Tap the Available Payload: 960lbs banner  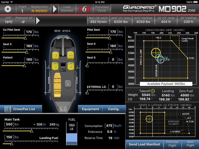(x=166, y=84)
